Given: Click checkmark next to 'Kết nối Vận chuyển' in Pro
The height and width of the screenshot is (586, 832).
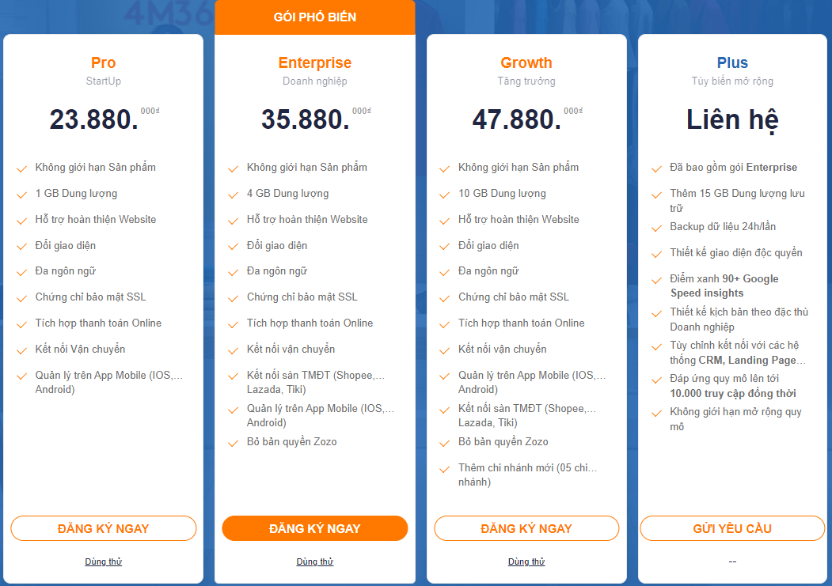Looking at the screenshot, I should [21, 351].
